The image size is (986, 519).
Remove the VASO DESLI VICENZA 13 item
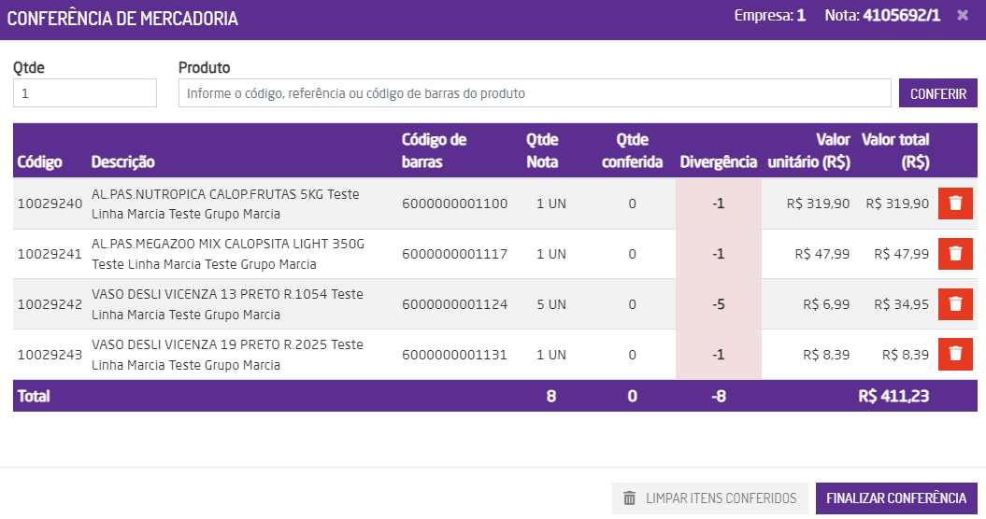click(x=955, y=304)
